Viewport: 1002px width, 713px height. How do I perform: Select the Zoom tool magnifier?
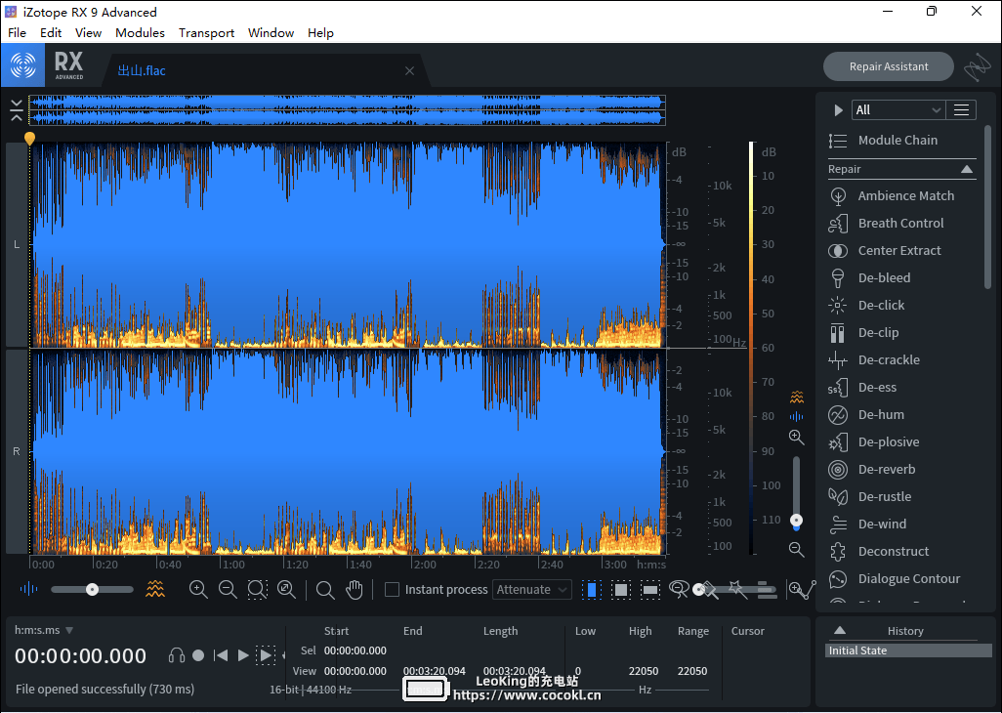325,590
